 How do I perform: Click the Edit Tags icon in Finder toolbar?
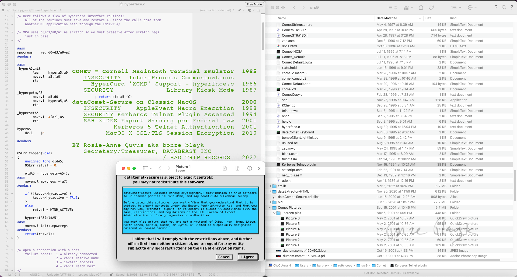tap(431, 8)
